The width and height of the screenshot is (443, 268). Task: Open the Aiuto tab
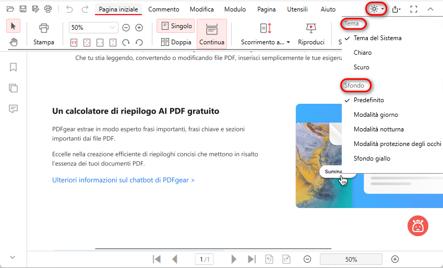tap(328, 9)
